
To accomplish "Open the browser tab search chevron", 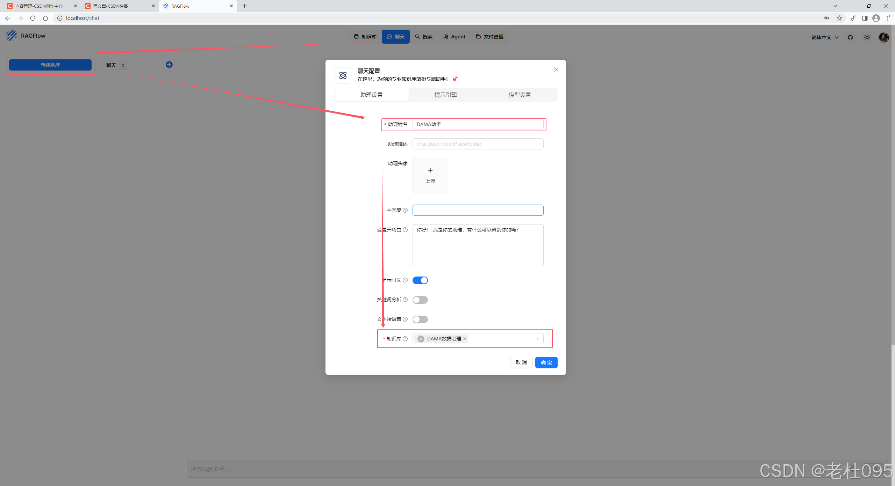I will coord(835,6).
